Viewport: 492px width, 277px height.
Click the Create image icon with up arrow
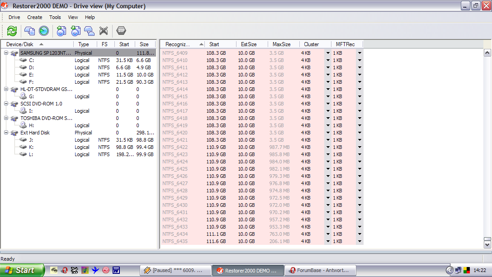pos(61,31)
